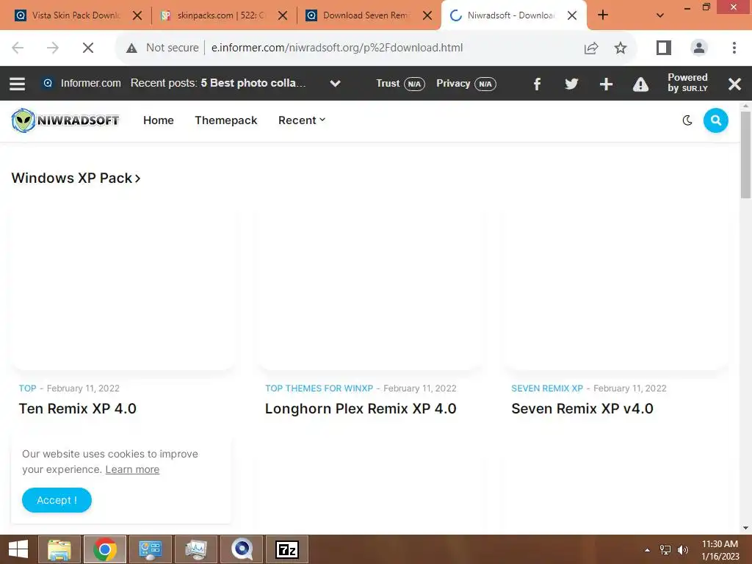This screenshot has height=564, width=752.
Task: Click the plus icon in Informer bar
Action: 606,84
